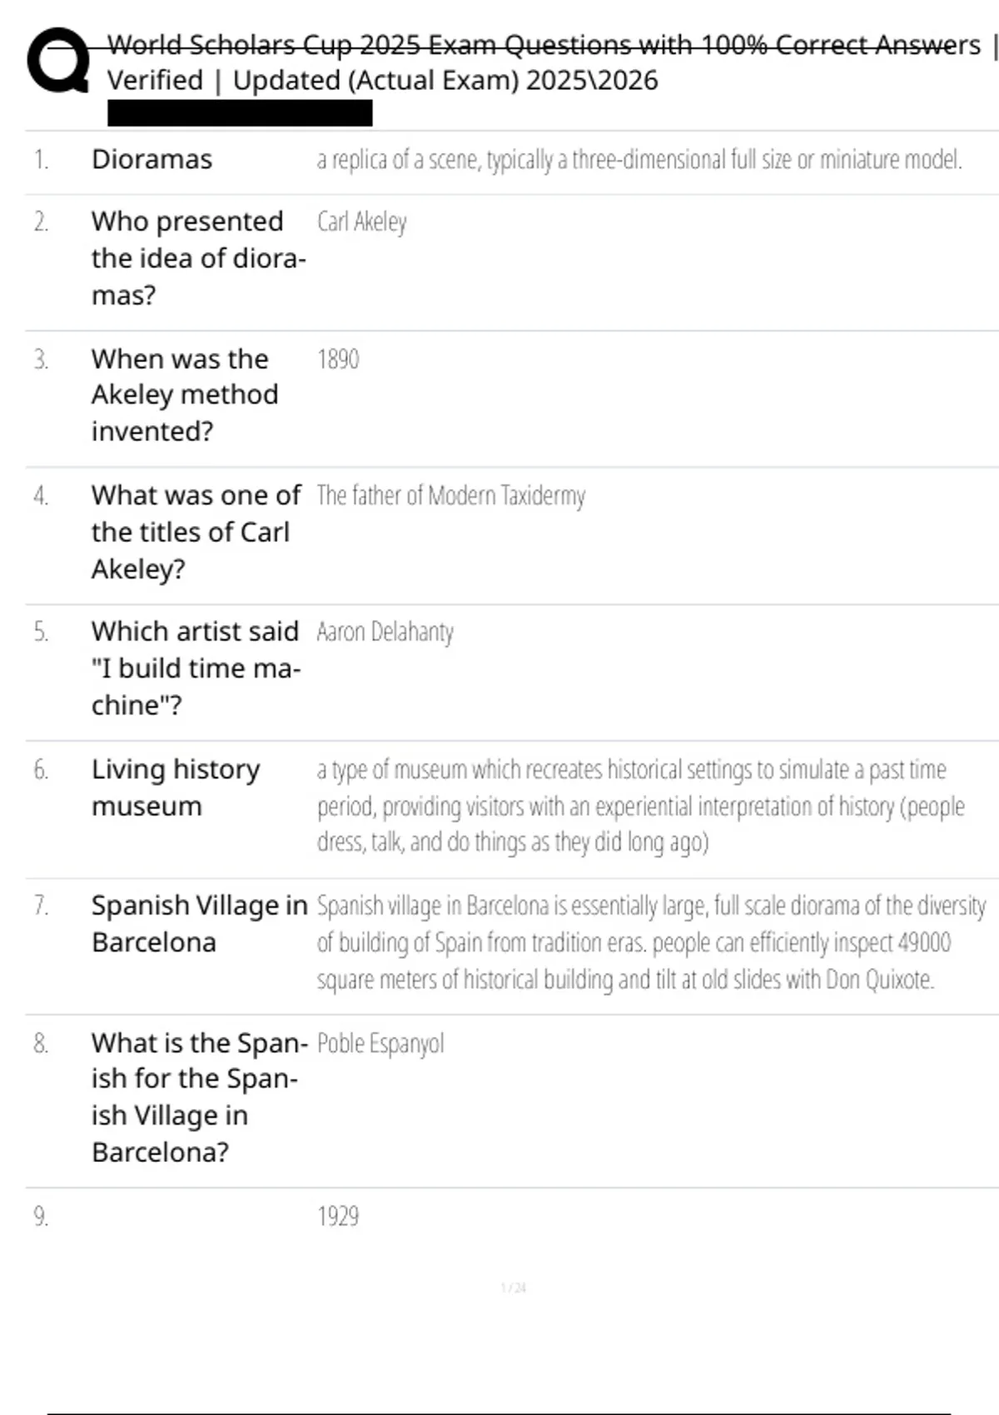The image size is (999, 1415).
Task: Select the term "Spanish Village in Barcelona"
Action: point(199,924)
